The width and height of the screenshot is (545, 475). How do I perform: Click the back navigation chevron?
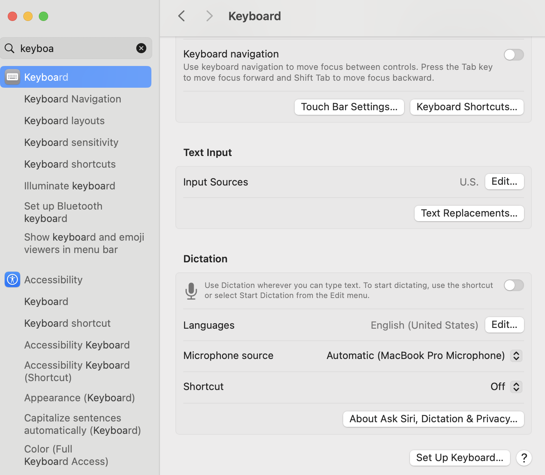coord(181,16)
